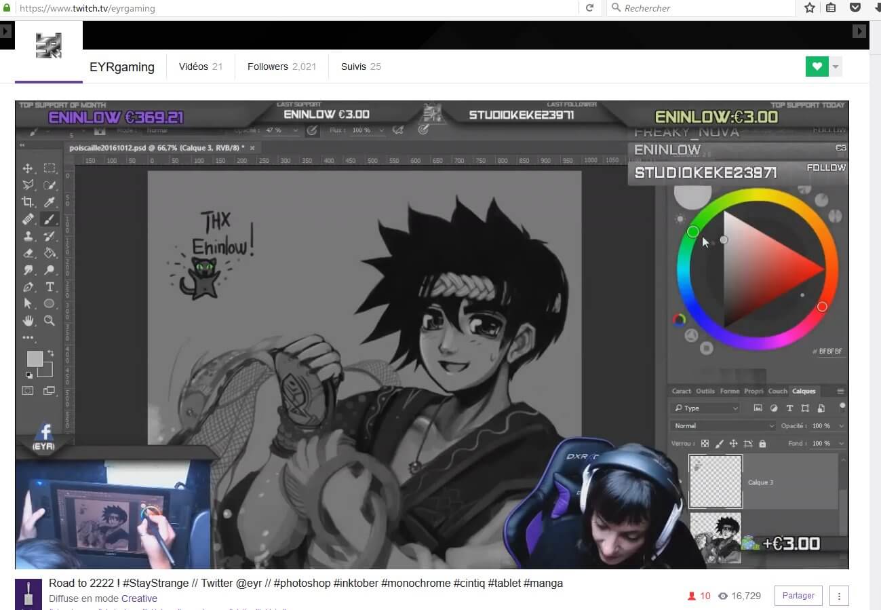The width and height of the screenshot is (881, 610).
Task: Click the foreground color swatch
Action: 35,358
